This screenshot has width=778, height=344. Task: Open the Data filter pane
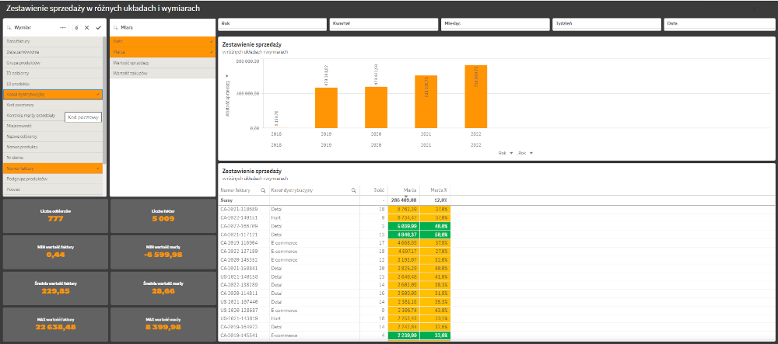(x=719, y=25)
